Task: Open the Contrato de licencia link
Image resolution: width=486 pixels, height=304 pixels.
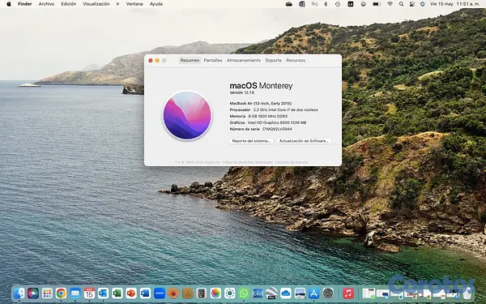Action: [292, 162]
